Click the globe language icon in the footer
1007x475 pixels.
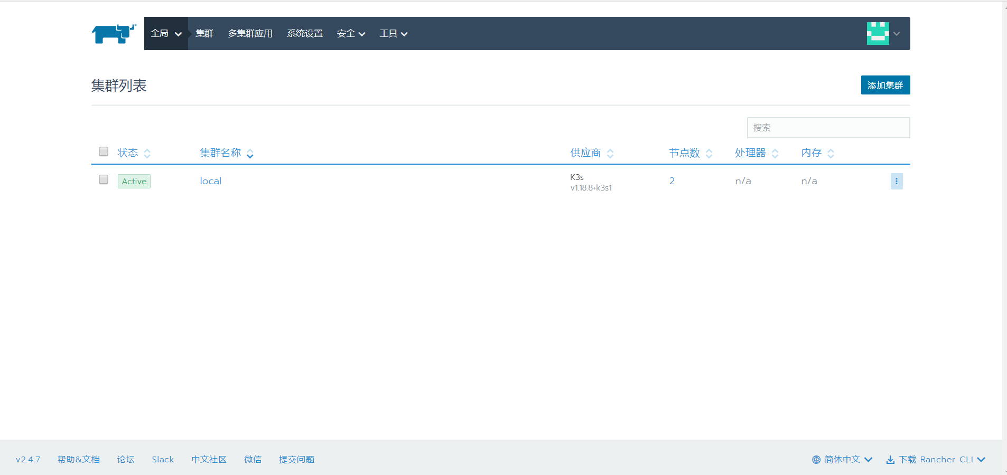tap(815, 459)
